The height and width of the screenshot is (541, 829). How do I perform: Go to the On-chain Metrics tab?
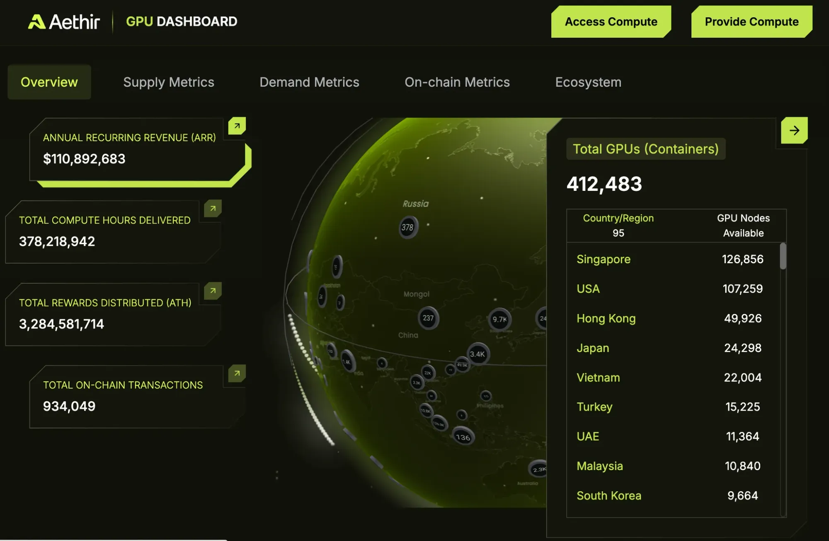(x=457, y=82)
